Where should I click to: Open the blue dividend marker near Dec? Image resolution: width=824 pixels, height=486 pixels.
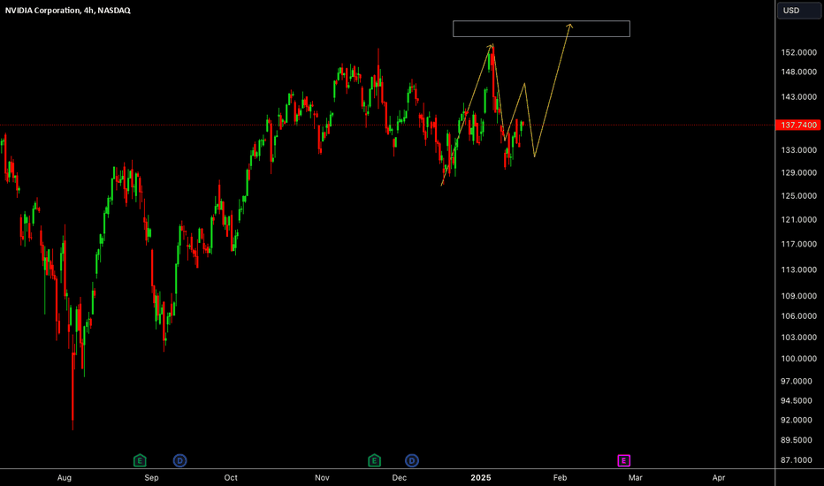pos(412,460)
